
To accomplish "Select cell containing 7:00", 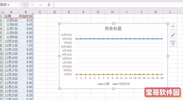I will point(26,75).
